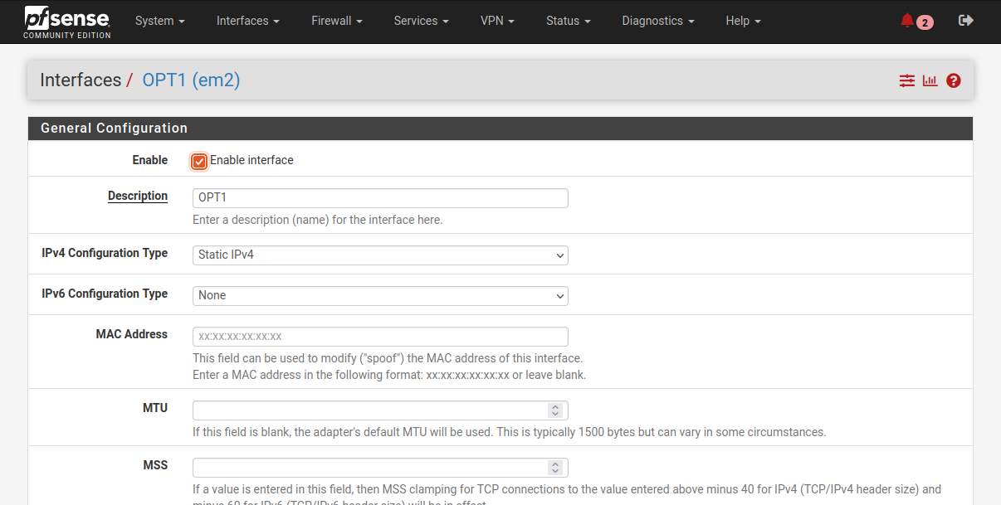Open the Firewall menu
Image resolution: width=1001 pixels, height=505 pixels.
pos(337,21)
